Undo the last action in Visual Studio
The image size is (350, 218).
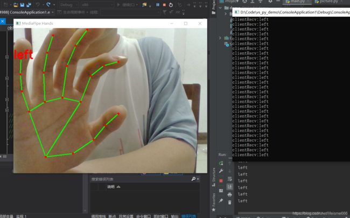38,4
